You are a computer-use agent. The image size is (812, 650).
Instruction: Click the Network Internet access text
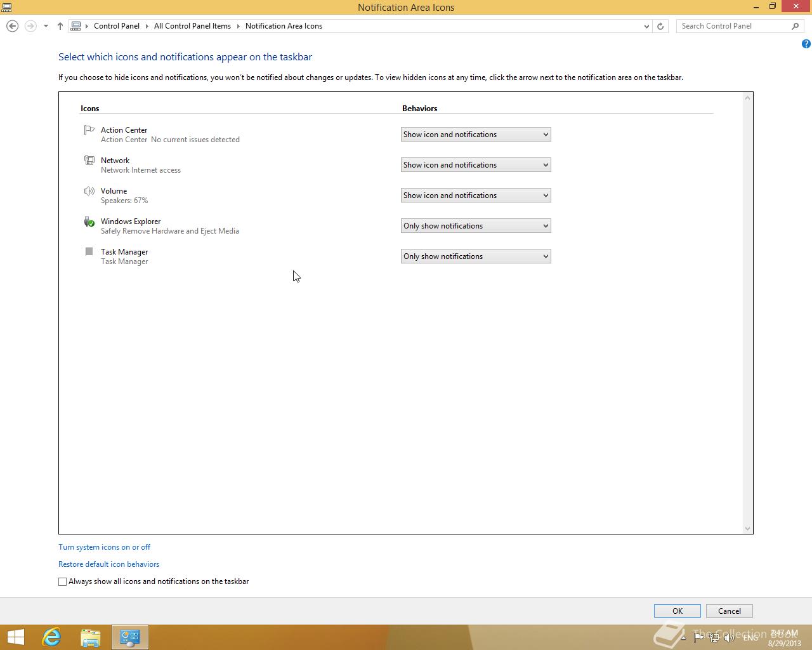tap(141, 170)
